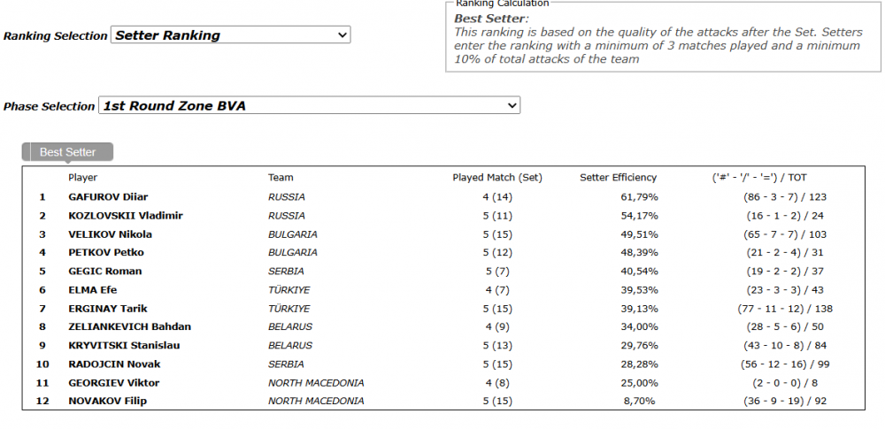Image resolution: width=885 pixels, height=429 pixels.
Task: Click ELMA Efe player name
Action: coord(93,289)
